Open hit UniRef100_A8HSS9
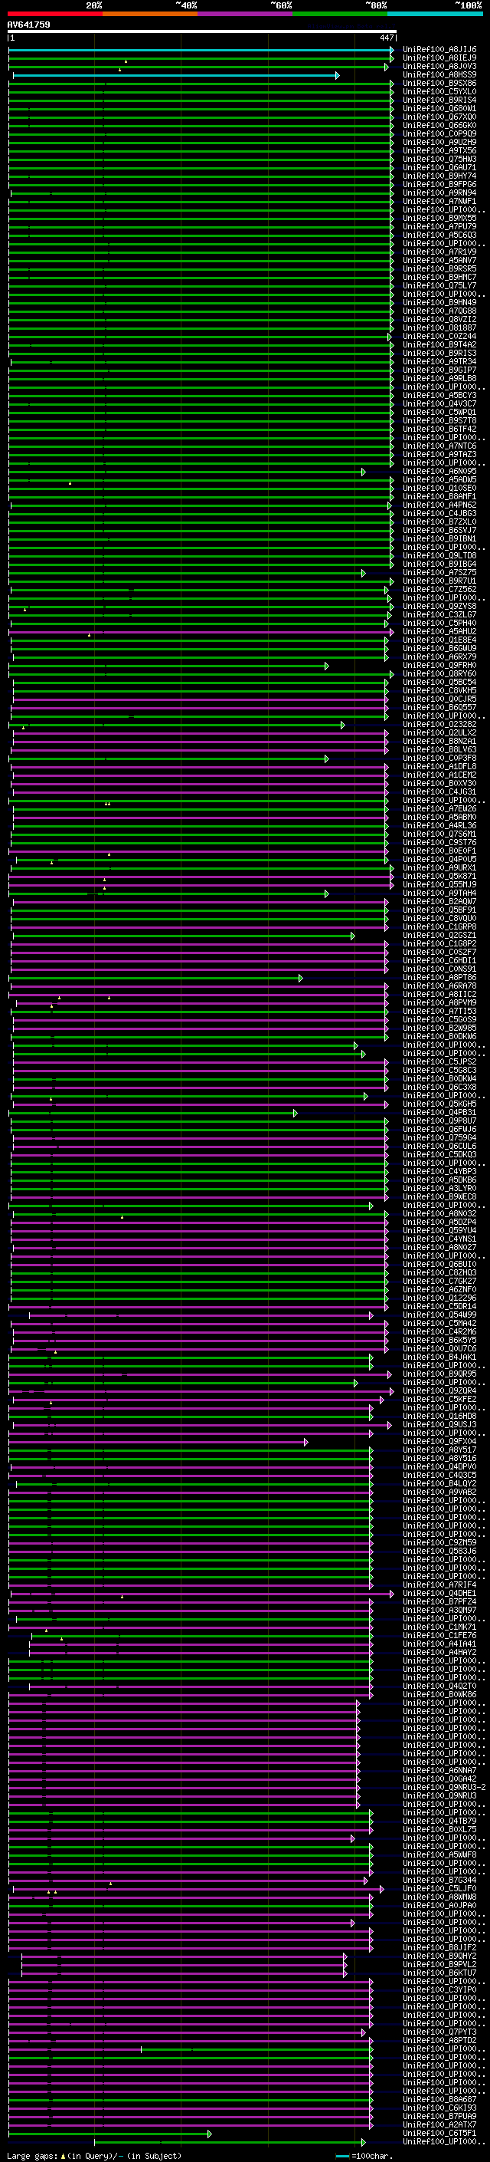 tap(439, 74)
